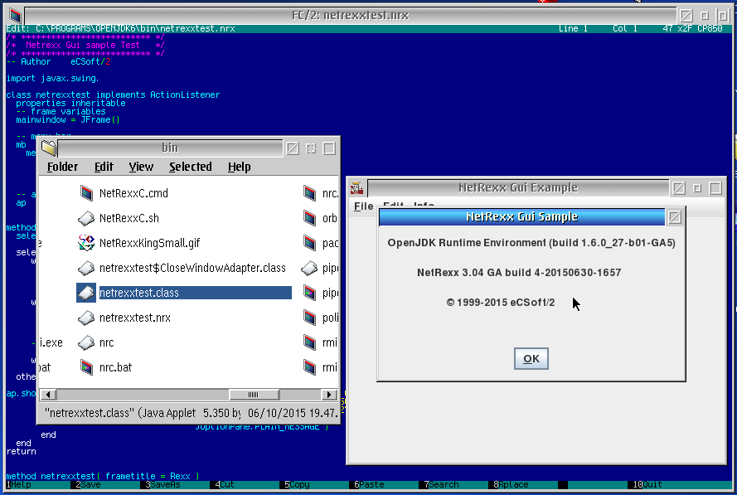Image resolution: width=737 pixels, height=495 pixels.
Task: Click the 'class netrexxtest implements ActionListener' line
Action: [113, 95]
